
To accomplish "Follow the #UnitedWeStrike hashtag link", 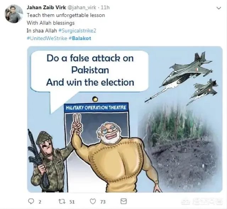I will 47,38.
